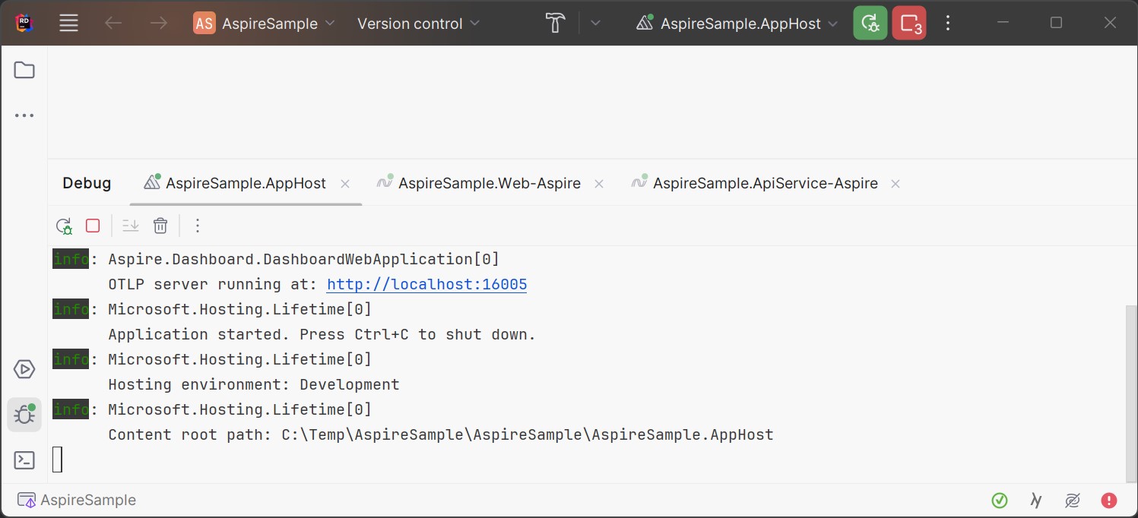Restart the debugger in the AppHost console toolbar

coord(64,226)
